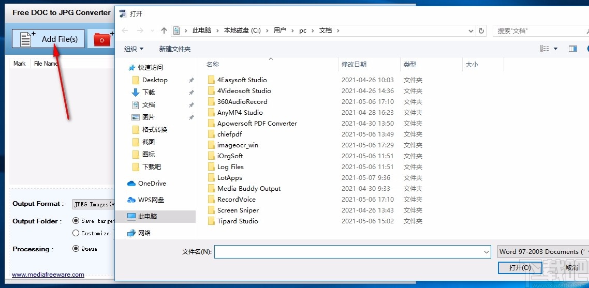Open 格式转换 folder in sidebar
Screen dimensions: 589x288
pos(155,130)
